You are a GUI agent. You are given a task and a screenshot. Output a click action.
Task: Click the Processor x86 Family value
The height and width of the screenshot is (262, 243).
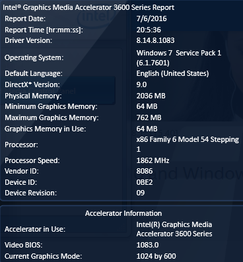tap(188, 145)
